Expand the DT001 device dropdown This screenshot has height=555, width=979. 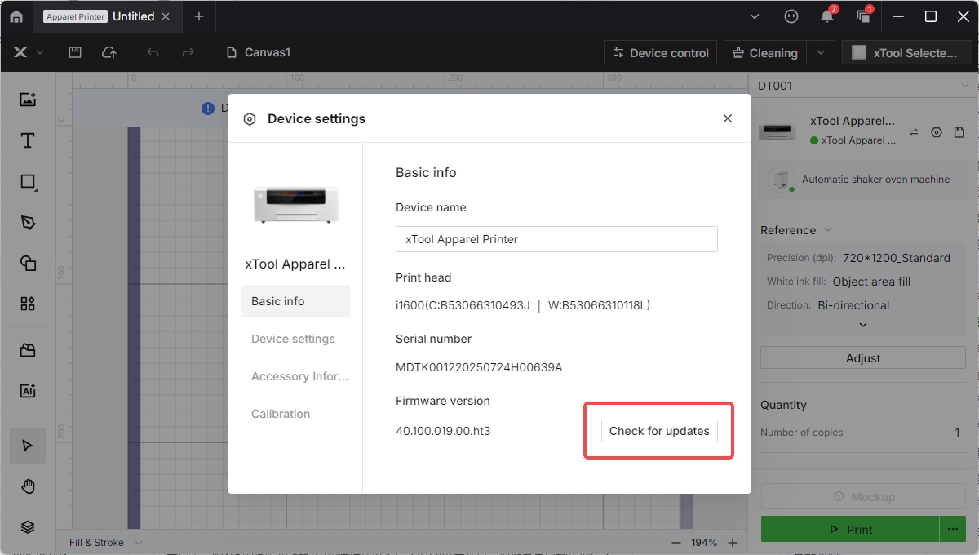(965, 86)
